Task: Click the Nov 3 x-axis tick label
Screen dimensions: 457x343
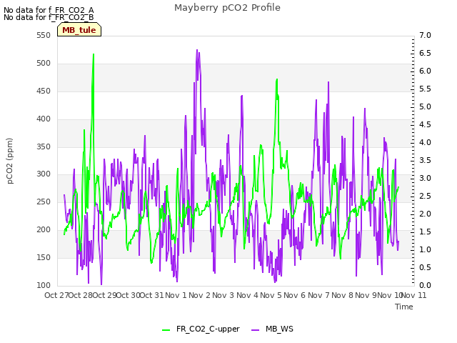Action: pos(224,295)
